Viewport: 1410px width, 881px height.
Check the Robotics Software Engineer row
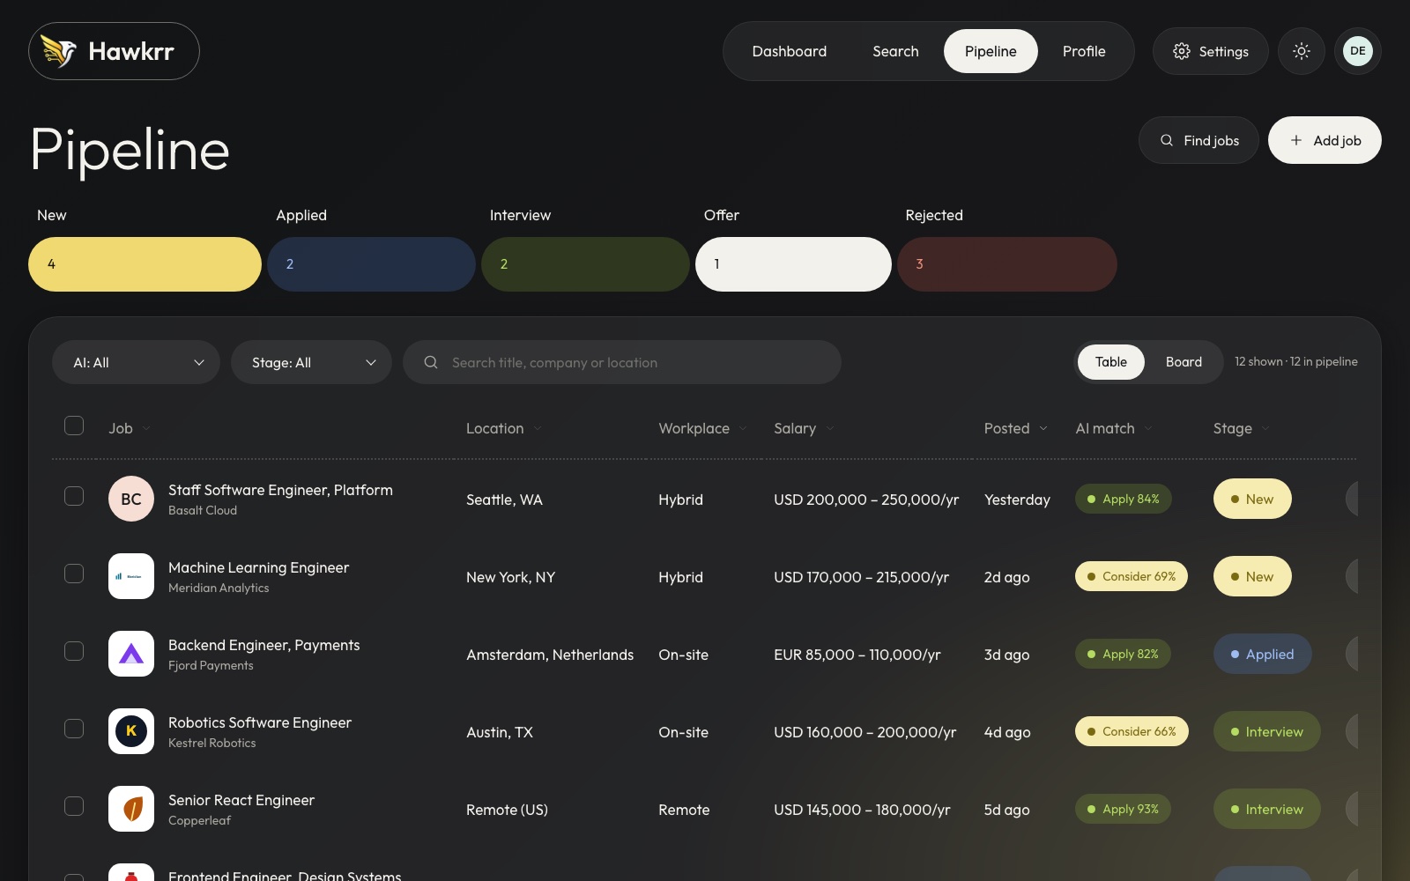click(74, 729)
